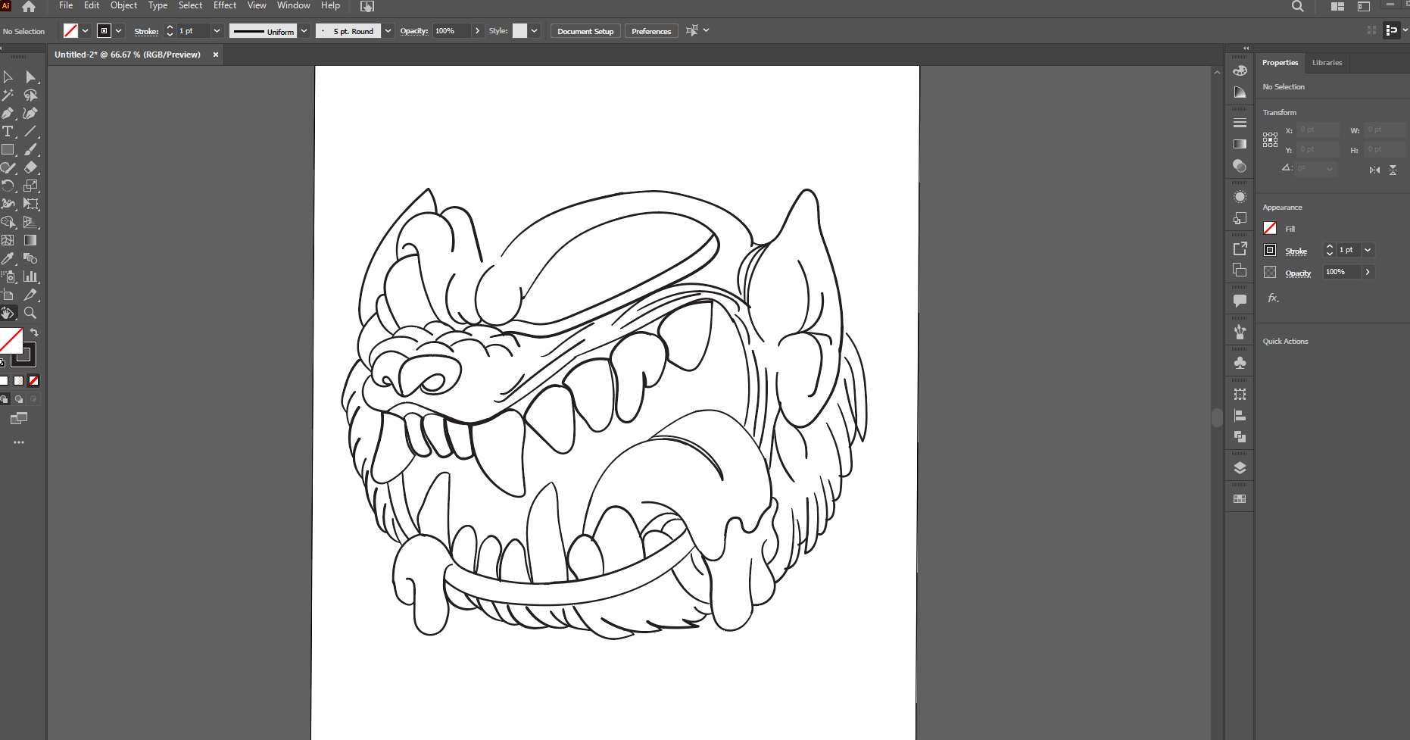Open the Object menu
This screenshot has height=740, width=1410.
point(123,5)
